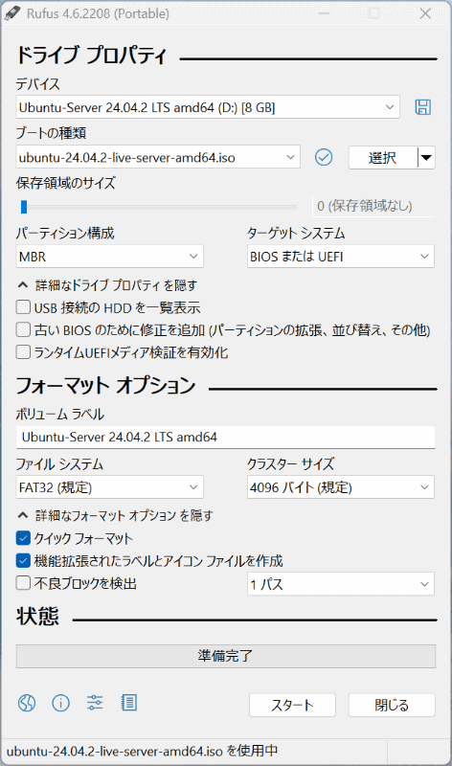Collapse 詳細なドライブ プロパティ を隠す section
This screenshot has width=452, height=766.
107,284
